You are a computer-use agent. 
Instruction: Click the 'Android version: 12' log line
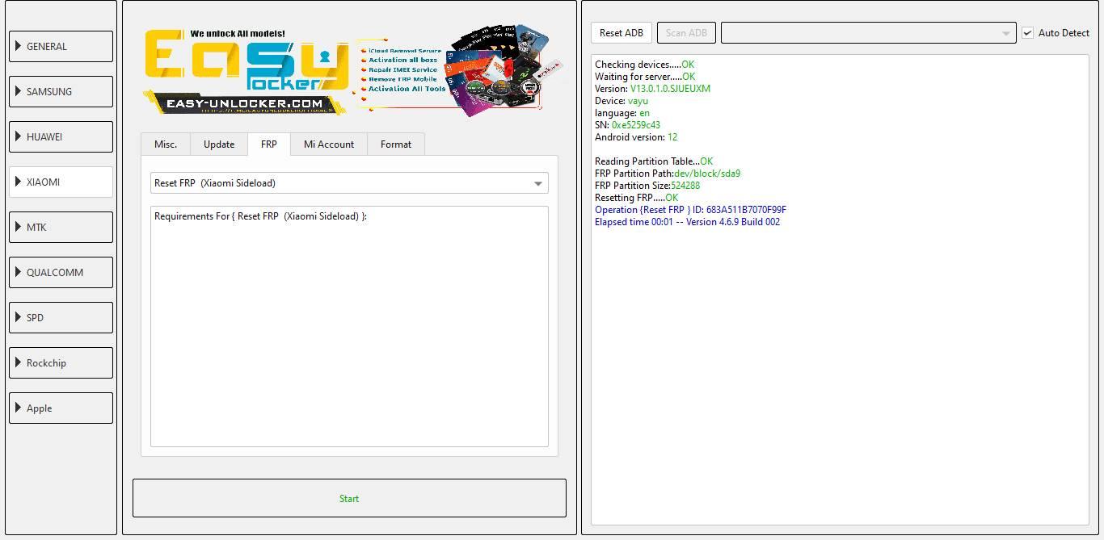(636, 137)
